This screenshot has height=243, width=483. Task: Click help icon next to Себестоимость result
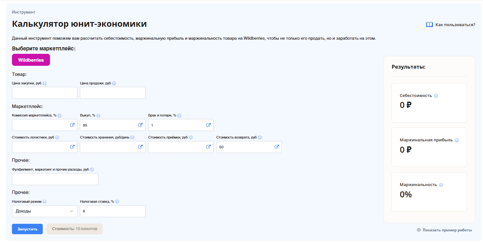pyautogui.click(x=436, y=96)
